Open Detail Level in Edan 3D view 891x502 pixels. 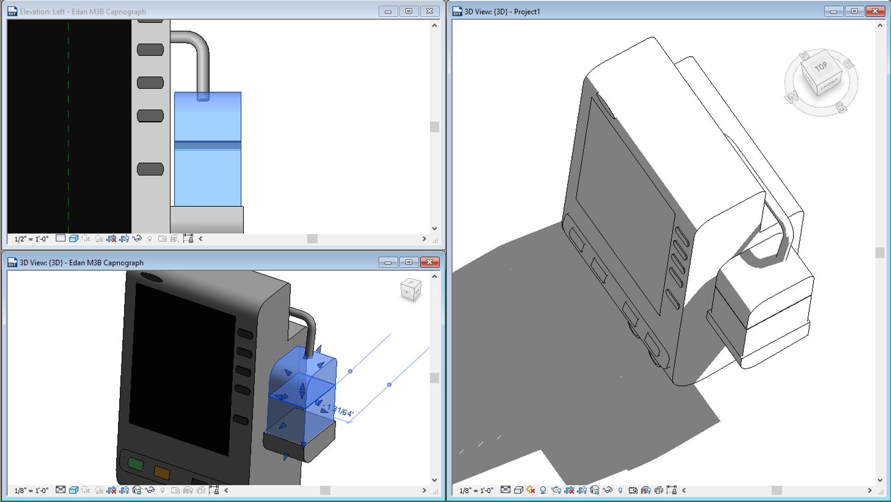pos(60,490)
